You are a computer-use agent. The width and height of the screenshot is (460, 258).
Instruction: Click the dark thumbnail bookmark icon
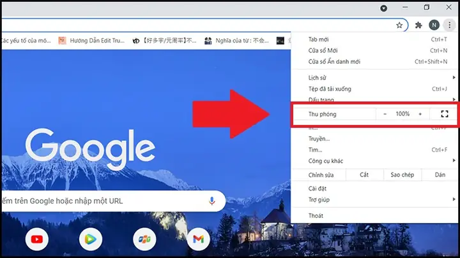click(280, 41)
